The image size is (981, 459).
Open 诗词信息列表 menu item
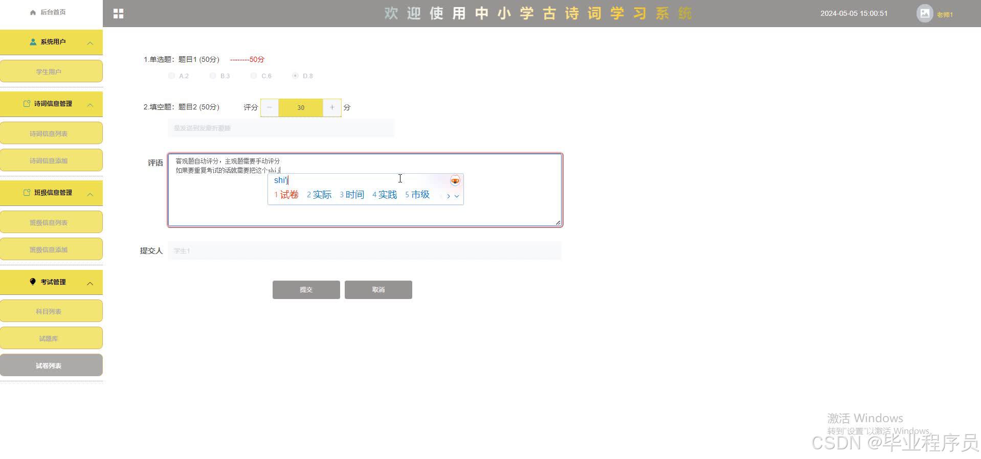pos(51,133)
